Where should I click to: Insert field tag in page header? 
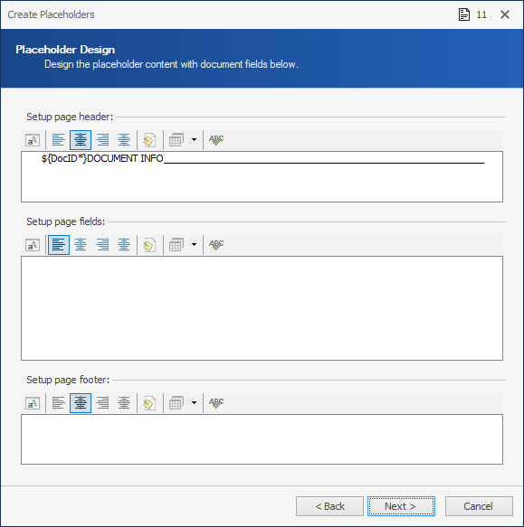pos(149,140)
